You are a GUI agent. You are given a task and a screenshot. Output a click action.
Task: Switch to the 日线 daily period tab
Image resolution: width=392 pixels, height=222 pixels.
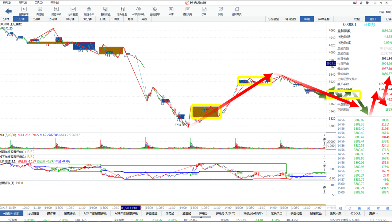[x=102, y=19]
